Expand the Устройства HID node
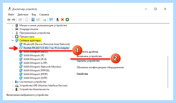The image size is (176, 103). [12, 86]
